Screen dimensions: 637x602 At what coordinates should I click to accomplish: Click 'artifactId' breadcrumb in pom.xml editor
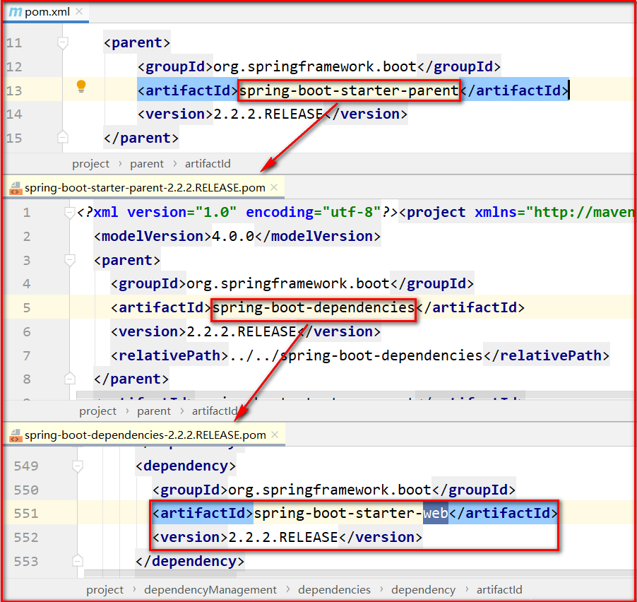click(208, 164)
